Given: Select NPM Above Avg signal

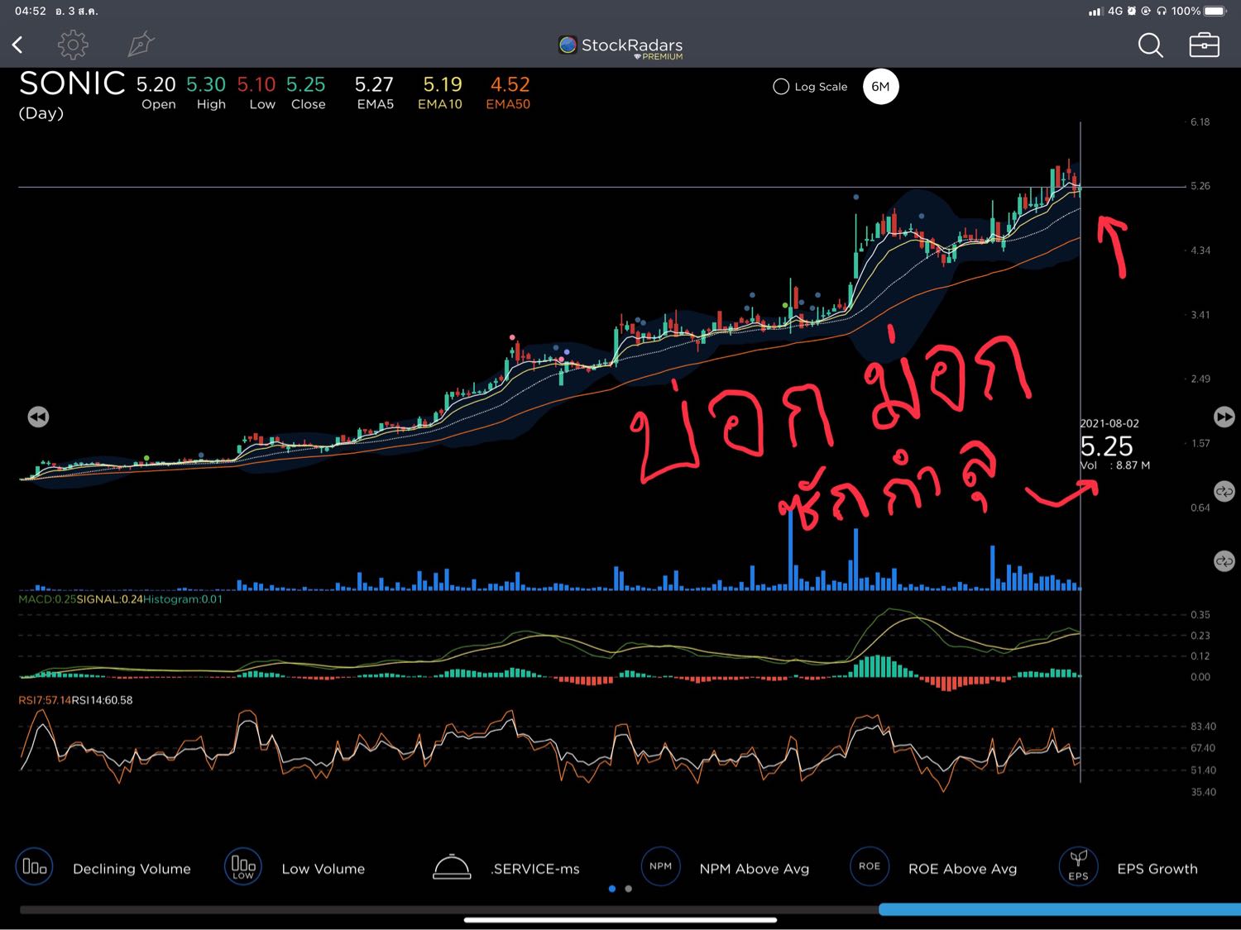Looking at the screenshot, I should (755, 869).
